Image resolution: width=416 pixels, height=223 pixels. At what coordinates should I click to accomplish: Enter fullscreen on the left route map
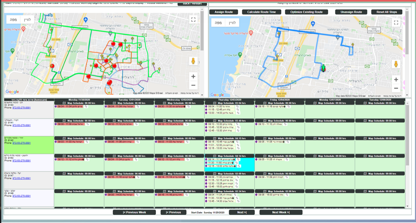click(193, 19)
